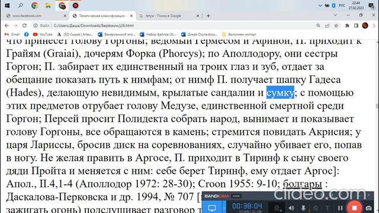Share this page
The image size is (379, 213).
tap(327, 25)
